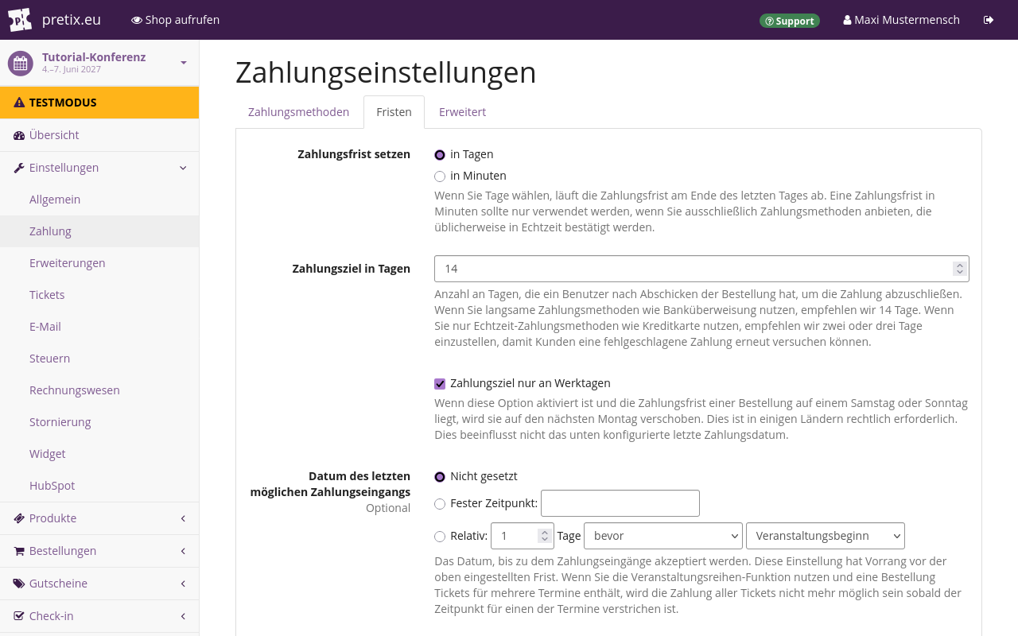Click the green Support button

coord(790,21)
